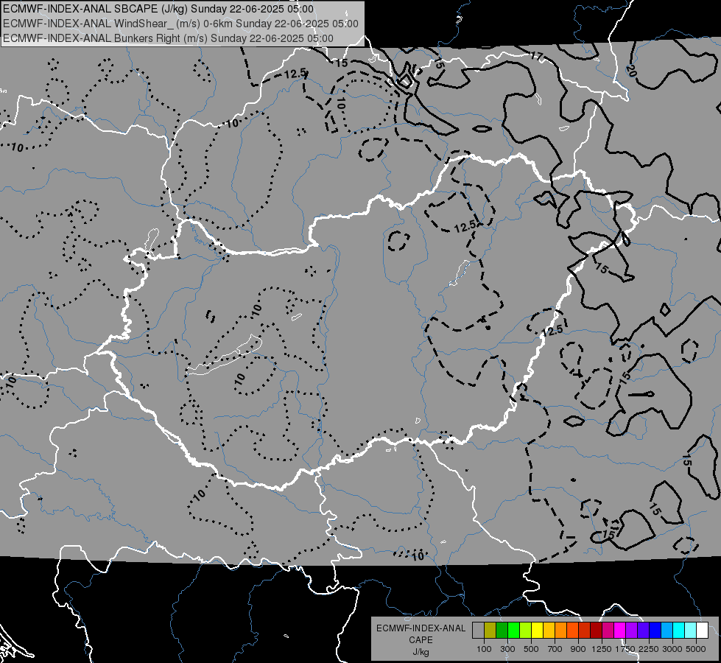Click the WindShear 0-6km title line
This screenshot has width=721, height=663.
pos(180,24)
